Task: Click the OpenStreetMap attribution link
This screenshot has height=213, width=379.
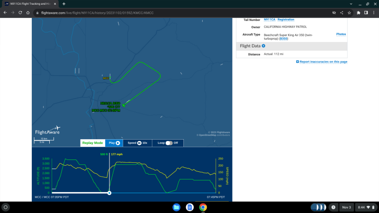Action: tap(208, 135)
